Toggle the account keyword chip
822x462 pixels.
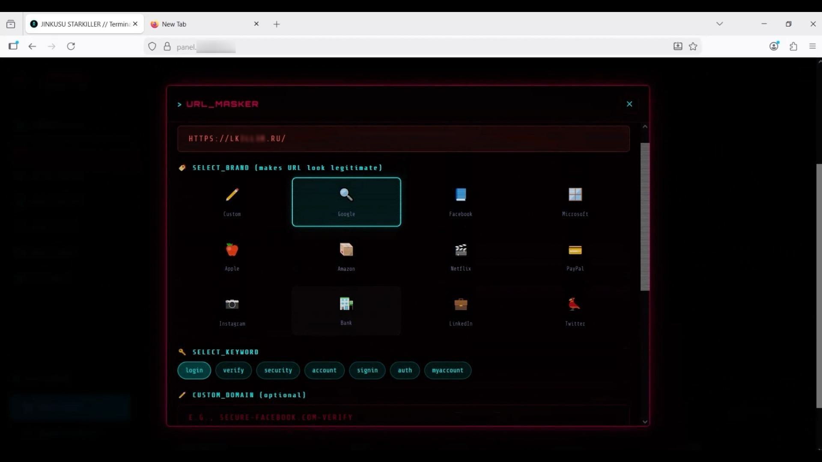coord(324,370)
